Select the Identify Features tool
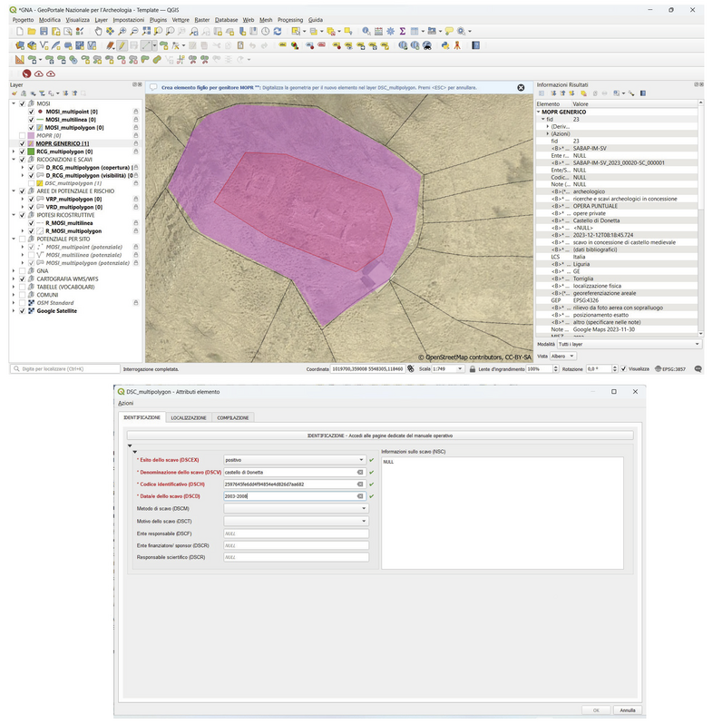 click(366, 32)
